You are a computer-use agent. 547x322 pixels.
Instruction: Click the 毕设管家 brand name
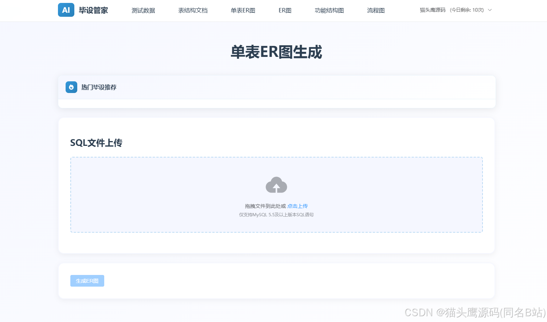click(93, 11)
